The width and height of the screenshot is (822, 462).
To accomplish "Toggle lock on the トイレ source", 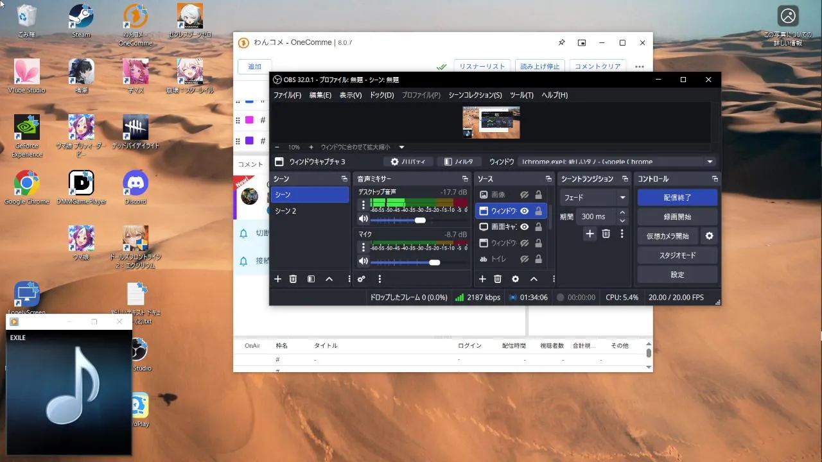I will tap(538, 259).
